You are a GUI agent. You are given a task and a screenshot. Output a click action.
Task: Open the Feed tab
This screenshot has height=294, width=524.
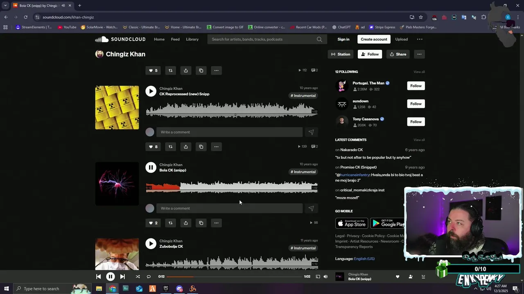coord(175,39)
